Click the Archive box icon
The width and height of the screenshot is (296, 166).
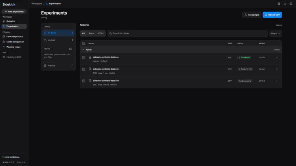coord(45,66)
